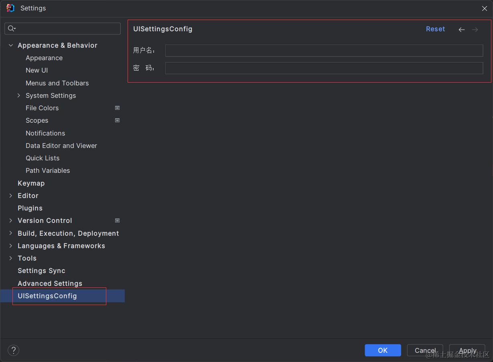The width and height of the screenshot is (493, 362).
Task: Open Quick Lists settings
Action: click(43, 158)
